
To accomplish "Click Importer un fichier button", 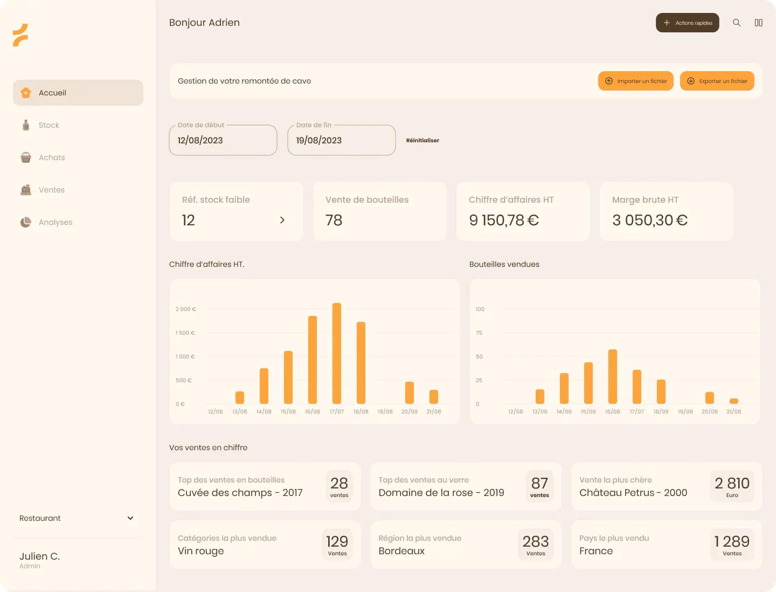I will tap(636, 81).
